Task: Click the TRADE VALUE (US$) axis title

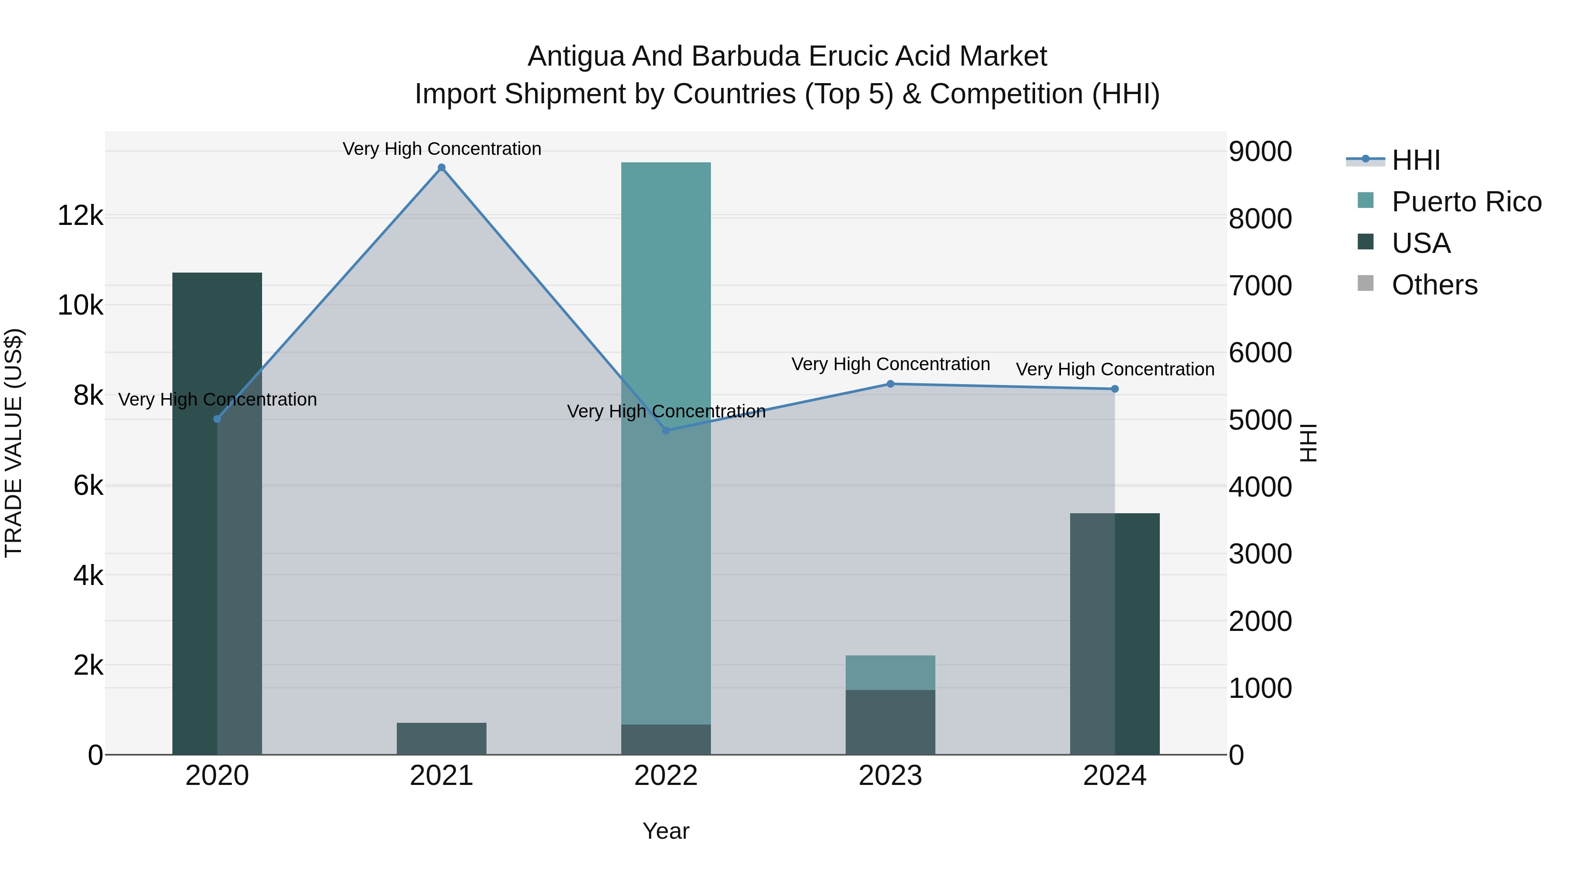Action: tap(14, 443)
